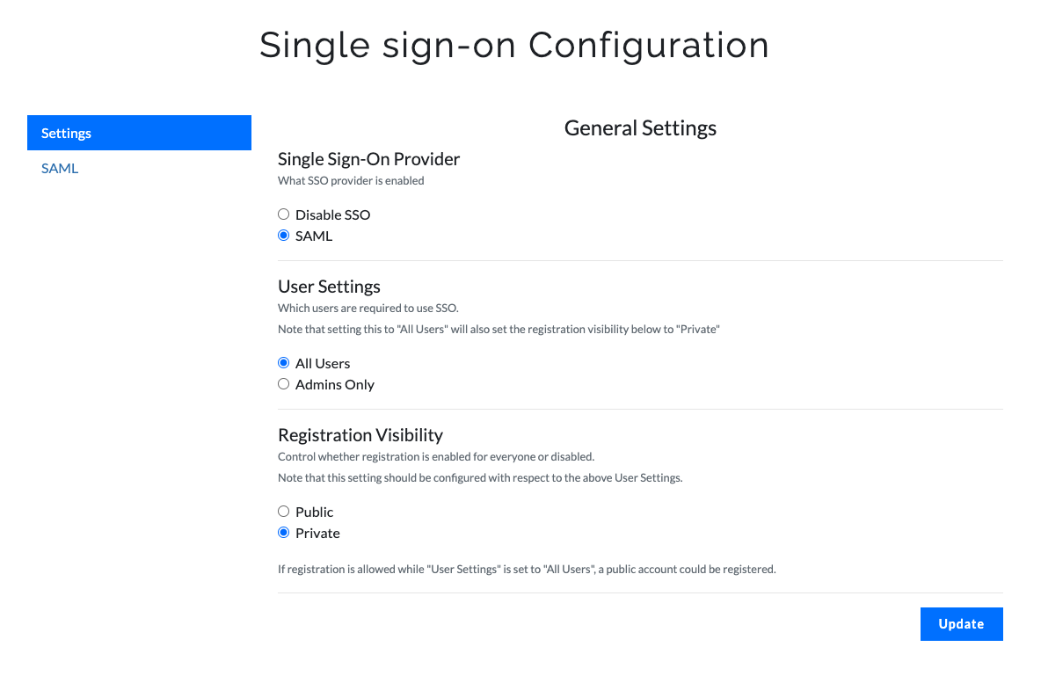The height and width of the screenshot is (676, 1041).
Task: Click the 'Which users are required' description text
Action: click(x=368, y=309)
